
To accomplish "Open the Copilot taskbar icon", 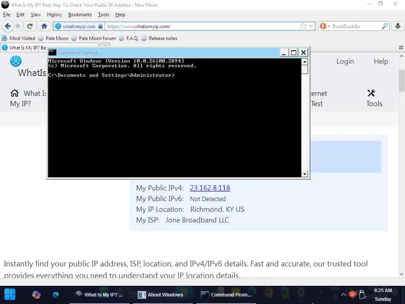I will pos(36,294).
